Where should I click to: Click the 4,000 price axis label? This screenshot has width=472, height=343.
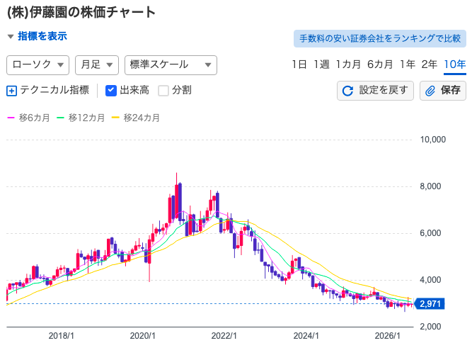pyautogui.click(x=430, y=280)
